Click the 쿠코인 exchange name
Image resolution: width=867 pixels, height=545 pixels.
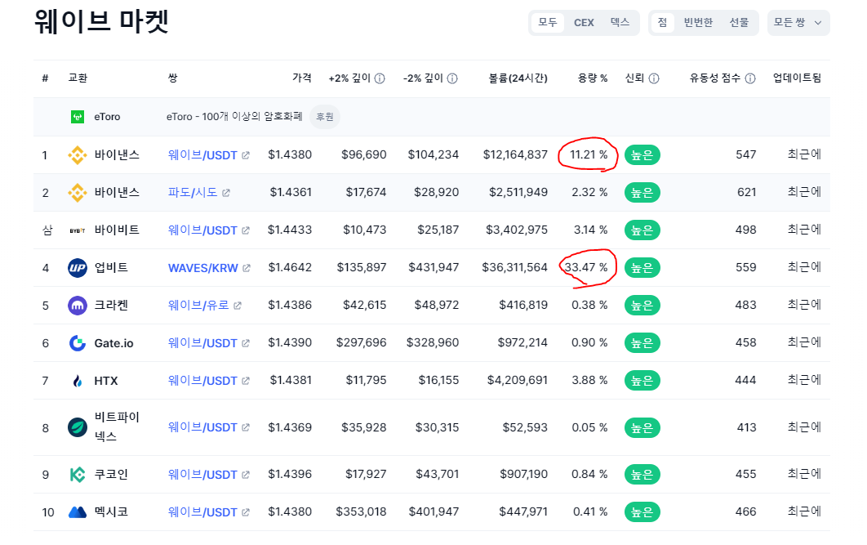111,475
